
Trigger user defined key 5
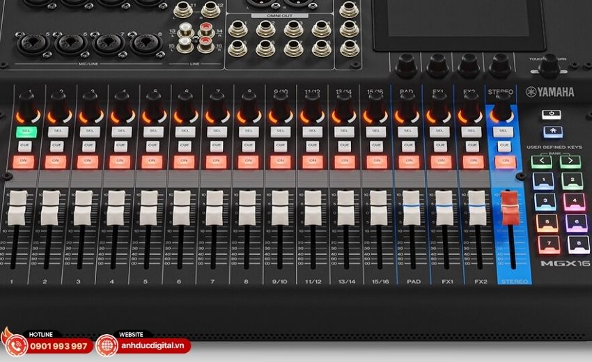547,223
